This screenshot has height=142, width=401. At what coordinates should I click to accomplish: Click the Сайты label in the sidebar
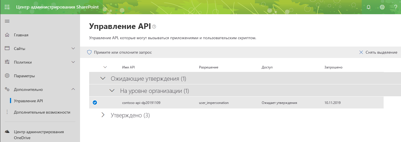(20, 49)
